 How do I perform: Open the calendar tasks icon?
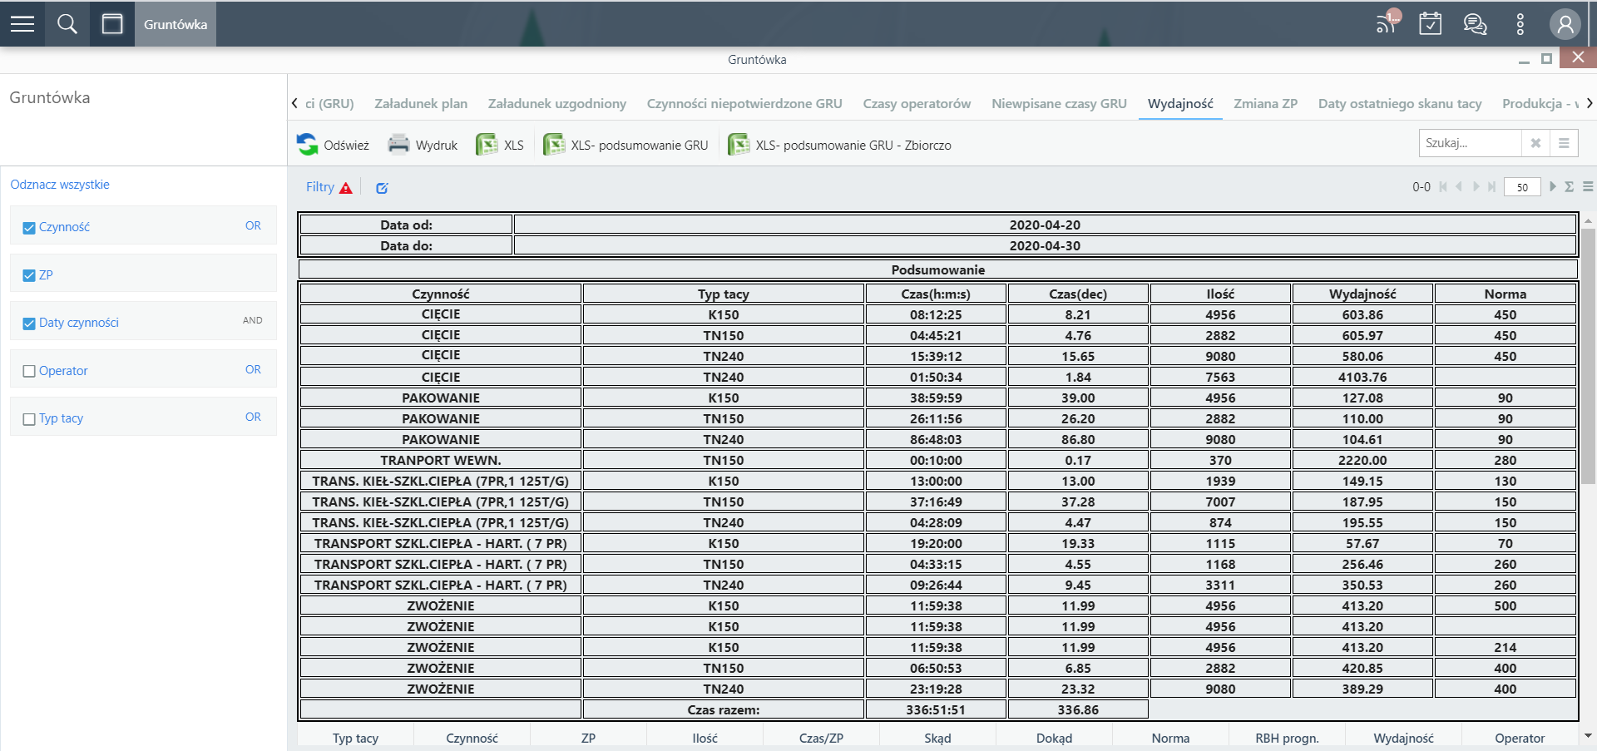1431,23
